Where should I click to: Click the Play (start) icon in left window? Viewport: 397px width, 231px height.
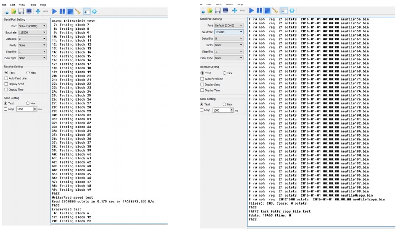point(55,12)
